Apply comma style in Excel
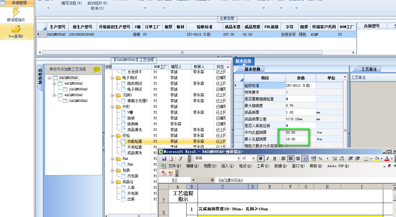Screen dimensions: 396x217 click(327, 159)
